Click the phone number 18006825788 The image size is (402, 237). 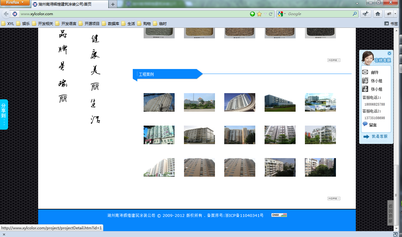(375, 105)
